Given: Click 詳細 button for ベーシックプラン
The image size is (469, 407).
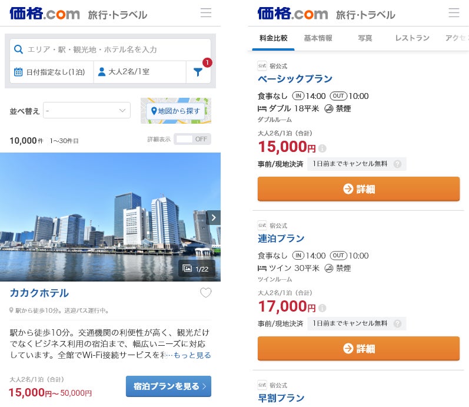Looking at the screenshot, I should click(x=358, y=189).
